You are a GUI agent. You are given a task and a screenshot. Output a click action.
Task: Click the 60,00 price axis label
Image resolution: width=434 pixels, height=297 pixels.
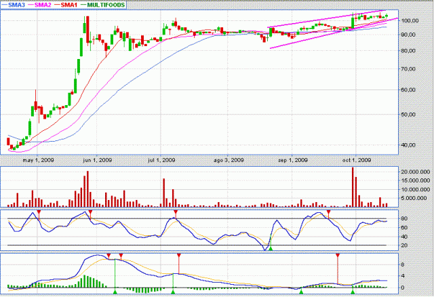(x=408, y=90)
